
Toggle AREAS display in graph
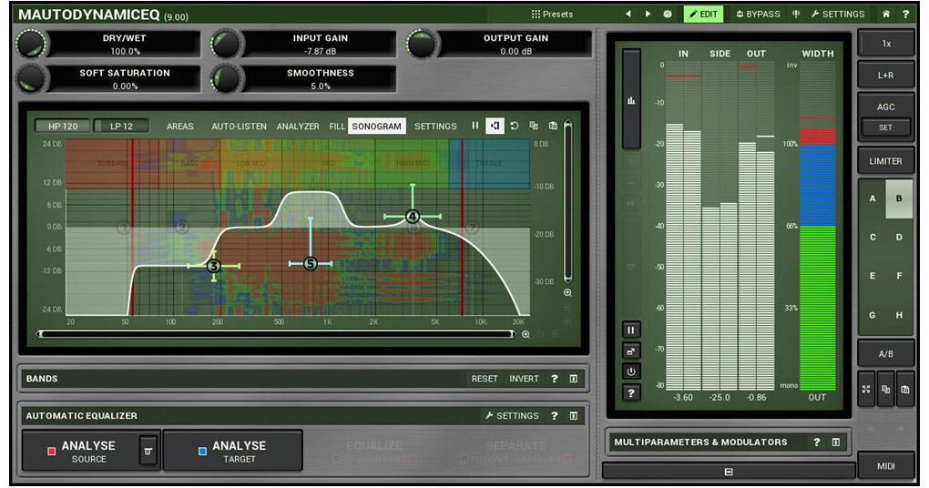180,127
